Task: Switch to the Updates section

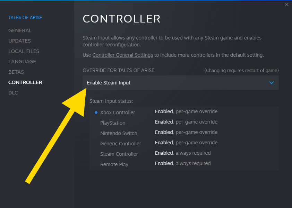Action: [x=19, y=41]
